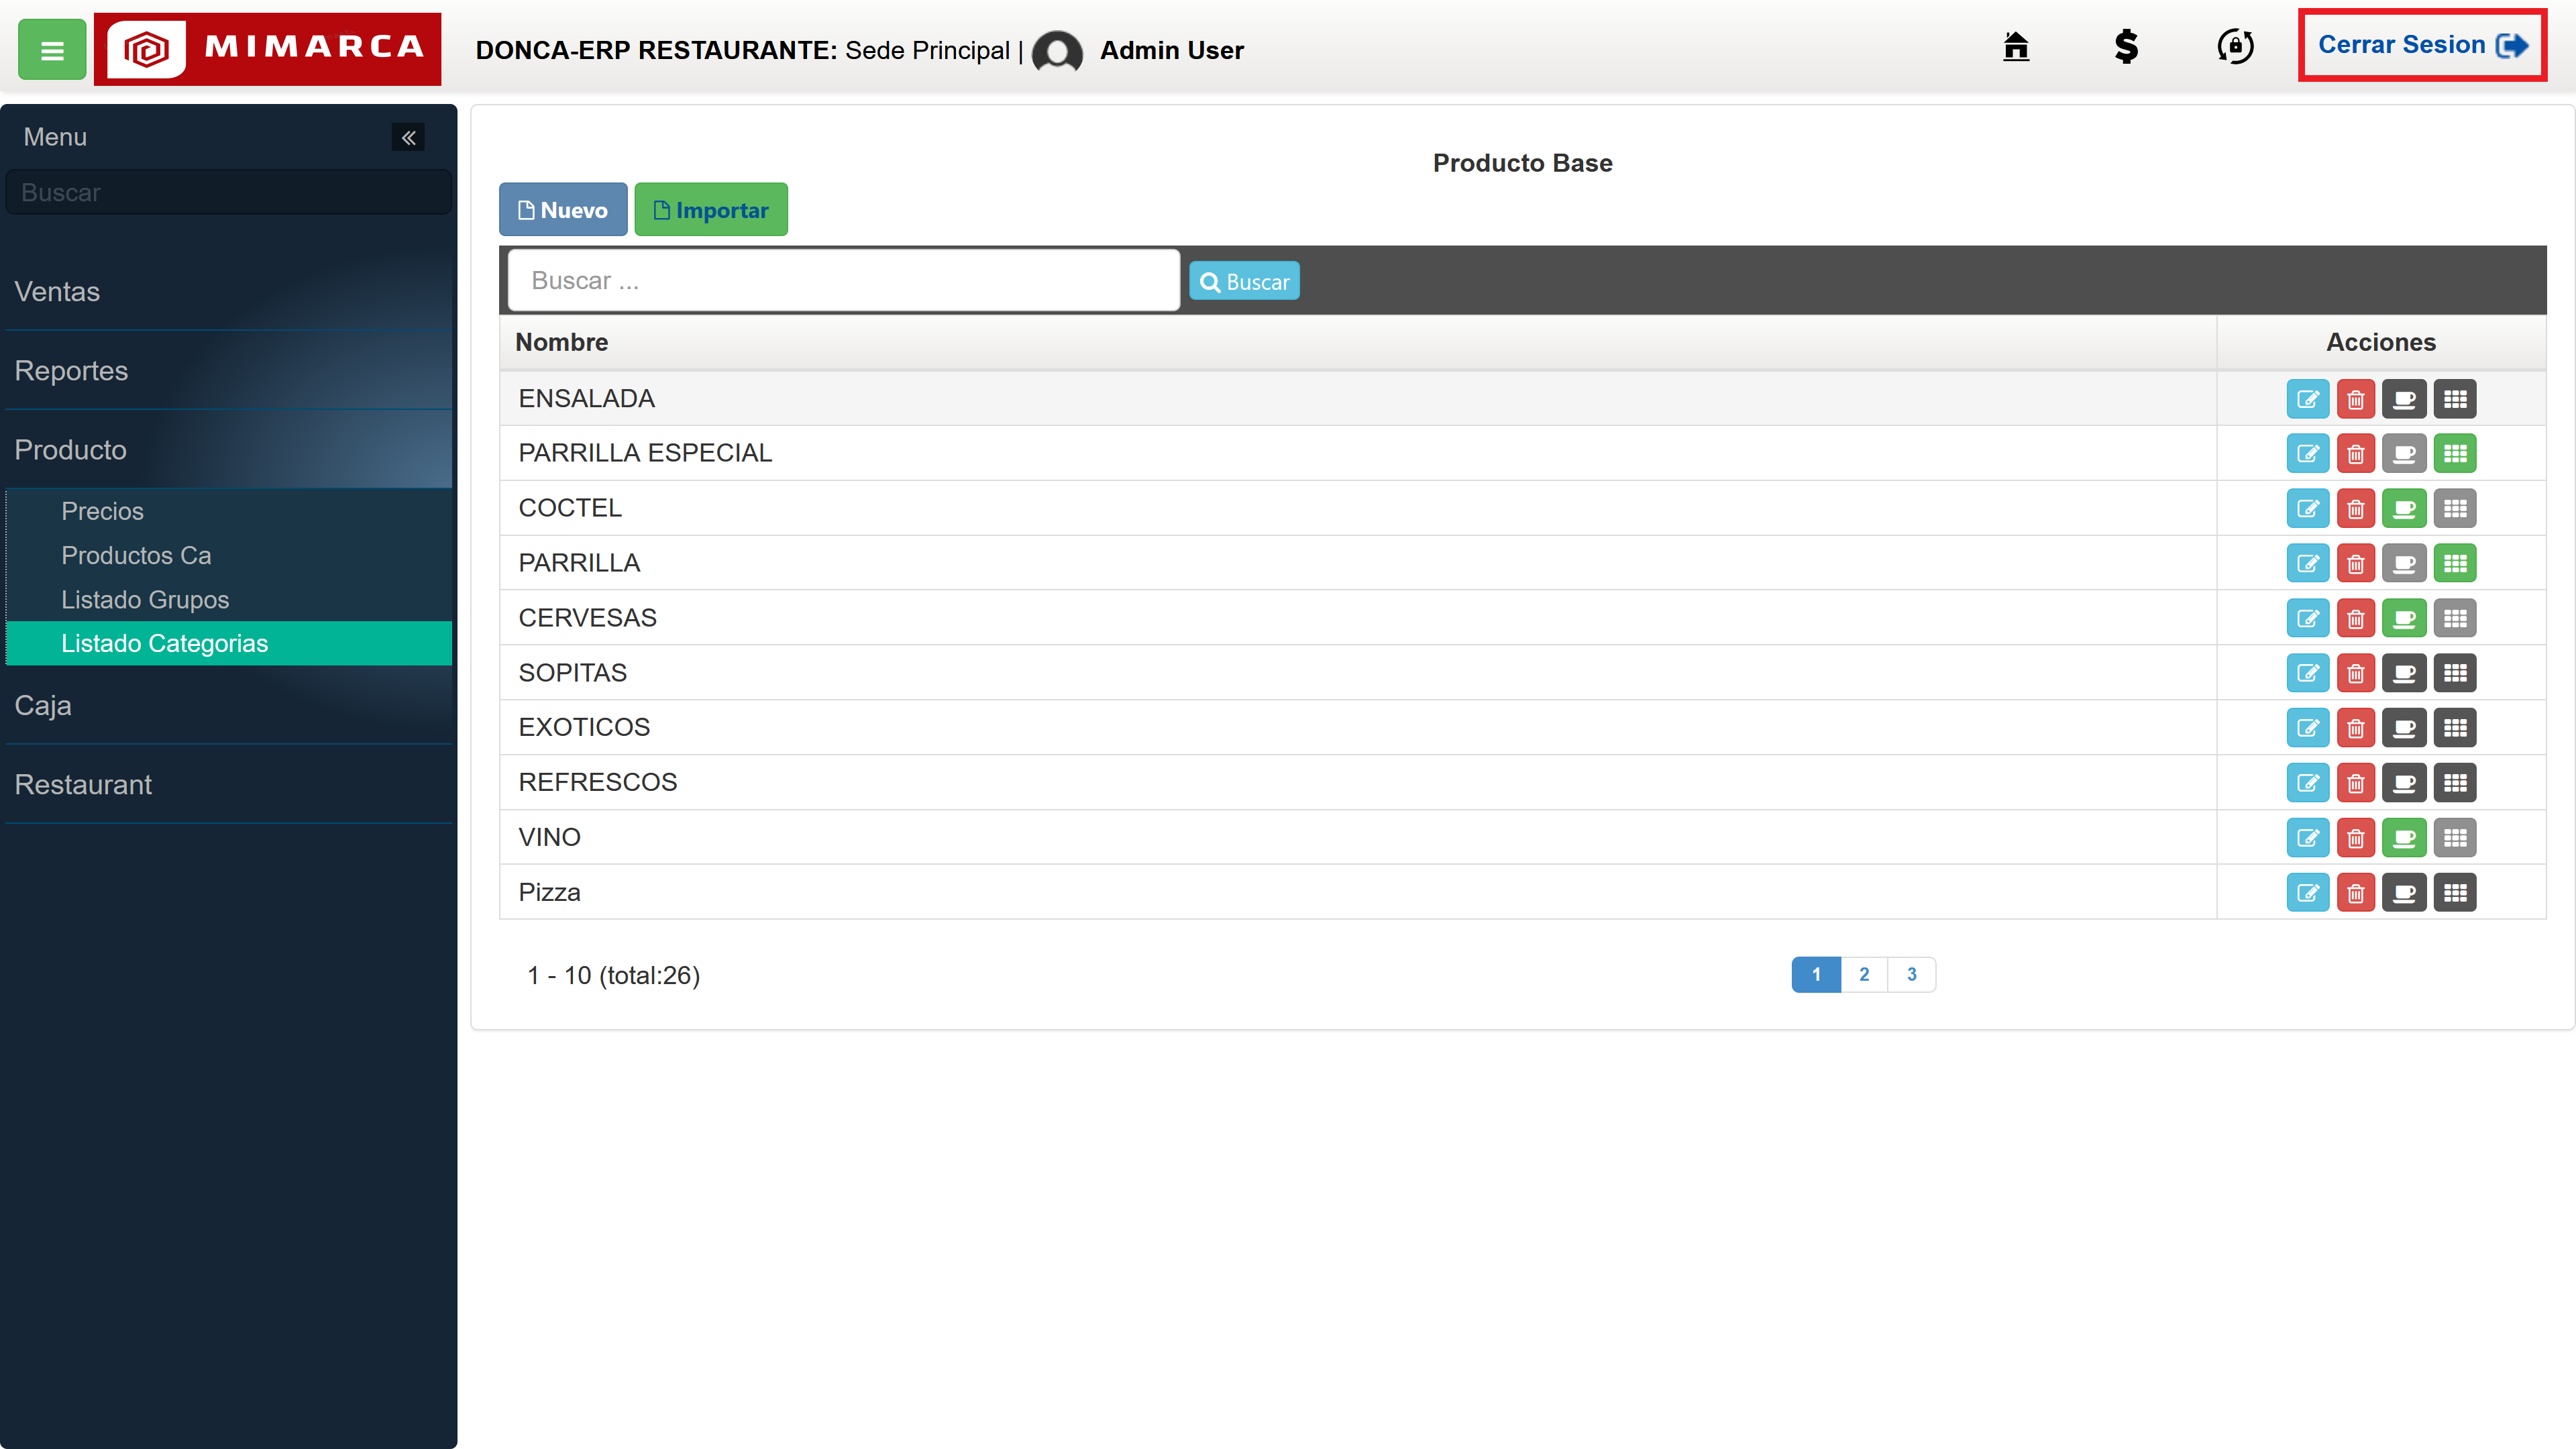Viewport: 2576px width, 1449px height.
Task: Edit the CERVESAS row
Action: (2308, 619)
